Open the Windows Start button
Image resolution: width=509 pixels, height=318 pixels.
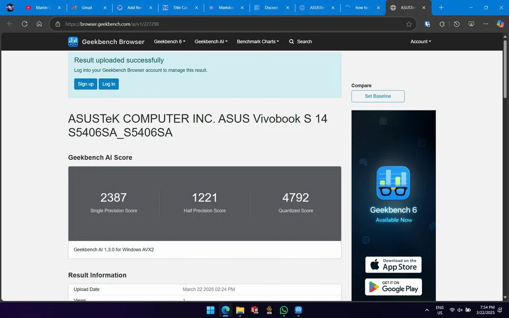click(211, 310)
